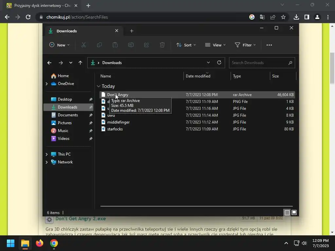
Task: Toggle Chrome's side panel icon
Action: tap(307, 17)
